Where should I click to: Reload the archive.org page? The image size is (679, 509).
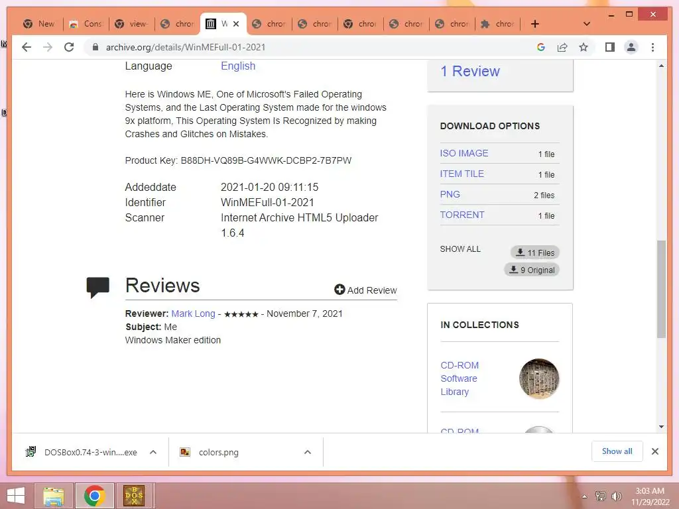pos(69,47)
